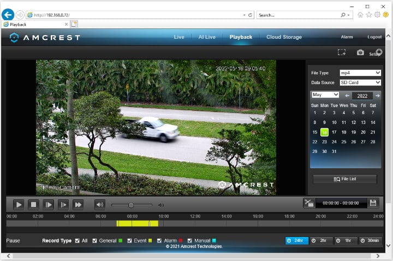The image size is (393, 261).
Task: Set timeline zoom to 2hr
Action: [320, 241]
